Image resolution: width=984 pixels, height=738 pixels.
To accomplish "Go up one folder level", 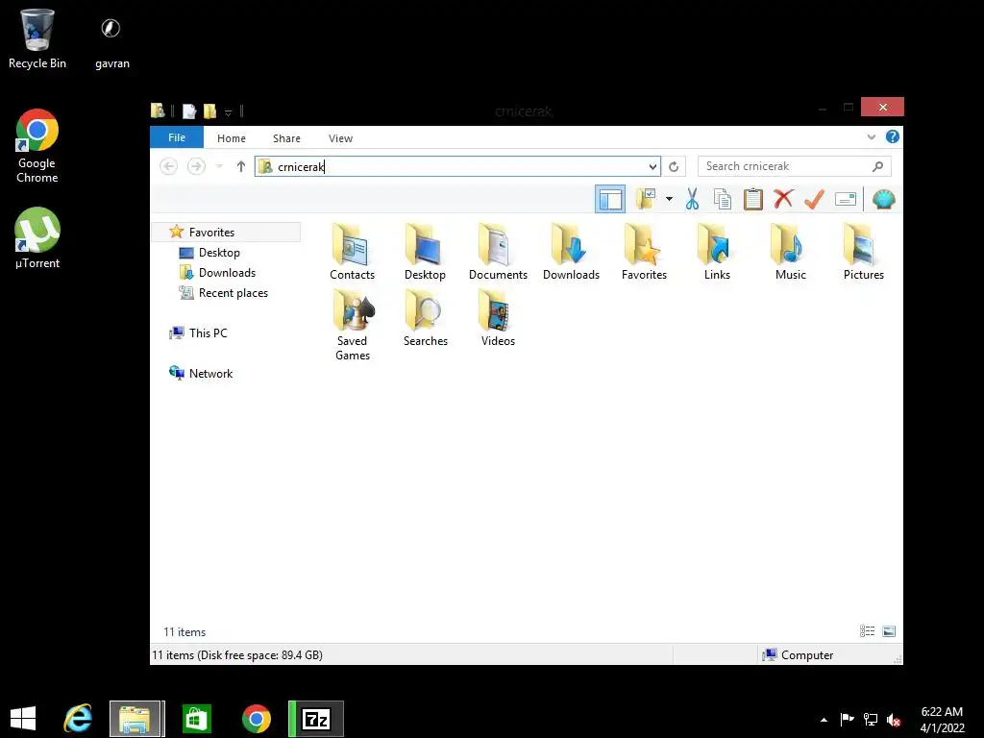I will (241, 166).
